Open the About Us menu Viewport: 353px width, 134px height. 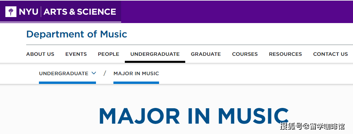tap(40, 54)
